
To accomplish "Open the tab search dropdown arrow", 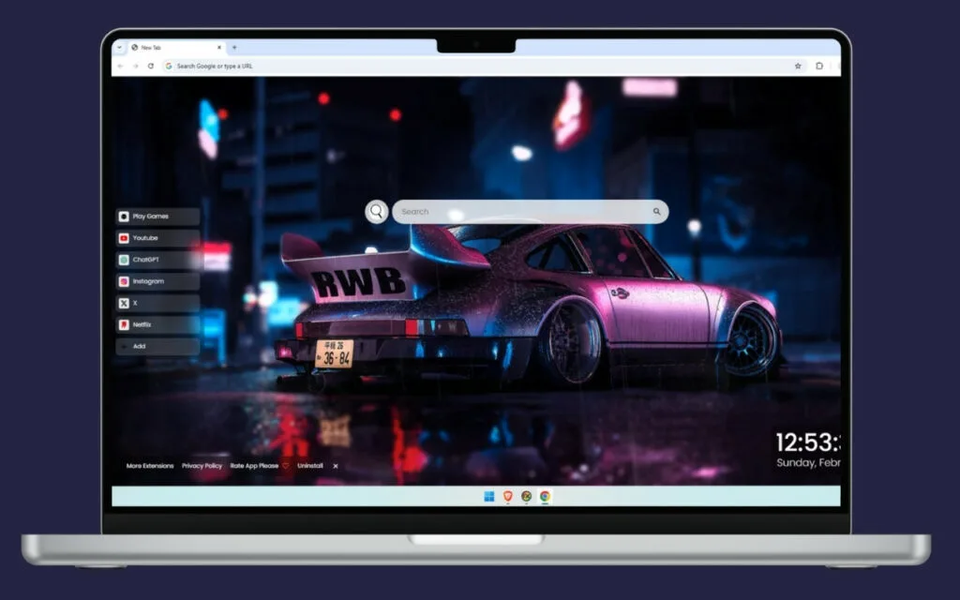I will (119, 47).
